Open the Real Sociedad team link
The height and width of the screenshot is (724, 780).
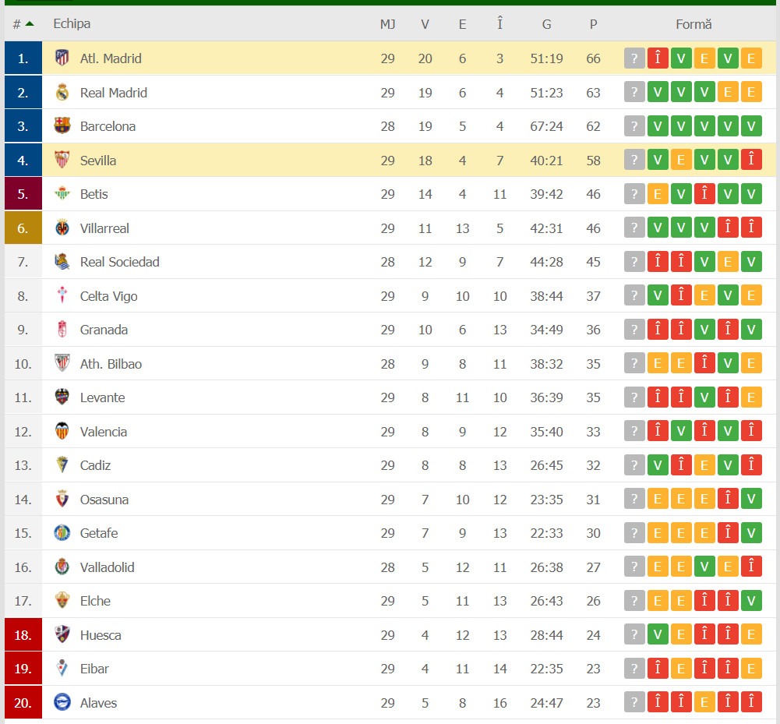tap(119, 262)
